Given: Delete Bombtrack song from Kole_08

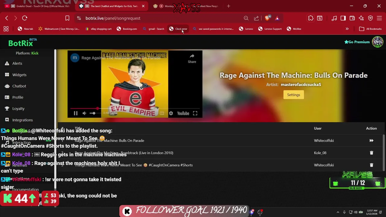Looking at the screenshot, I should [x=372, y=153].
